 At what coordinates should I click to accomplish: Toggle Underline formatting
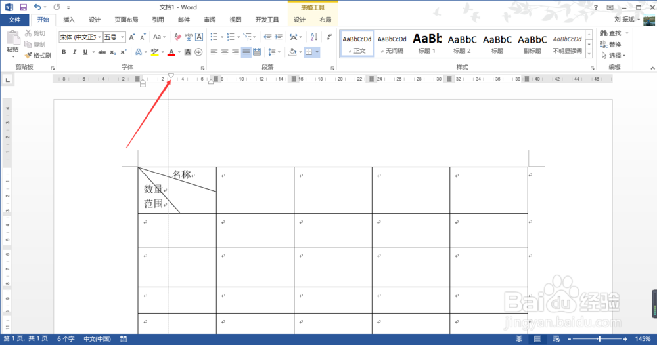click(85, 52)
